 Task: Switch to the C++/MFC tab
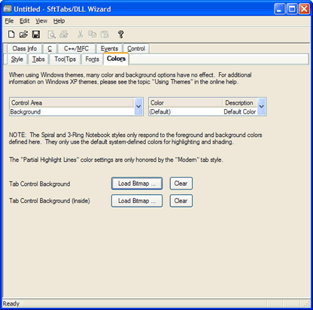(76, 48)
